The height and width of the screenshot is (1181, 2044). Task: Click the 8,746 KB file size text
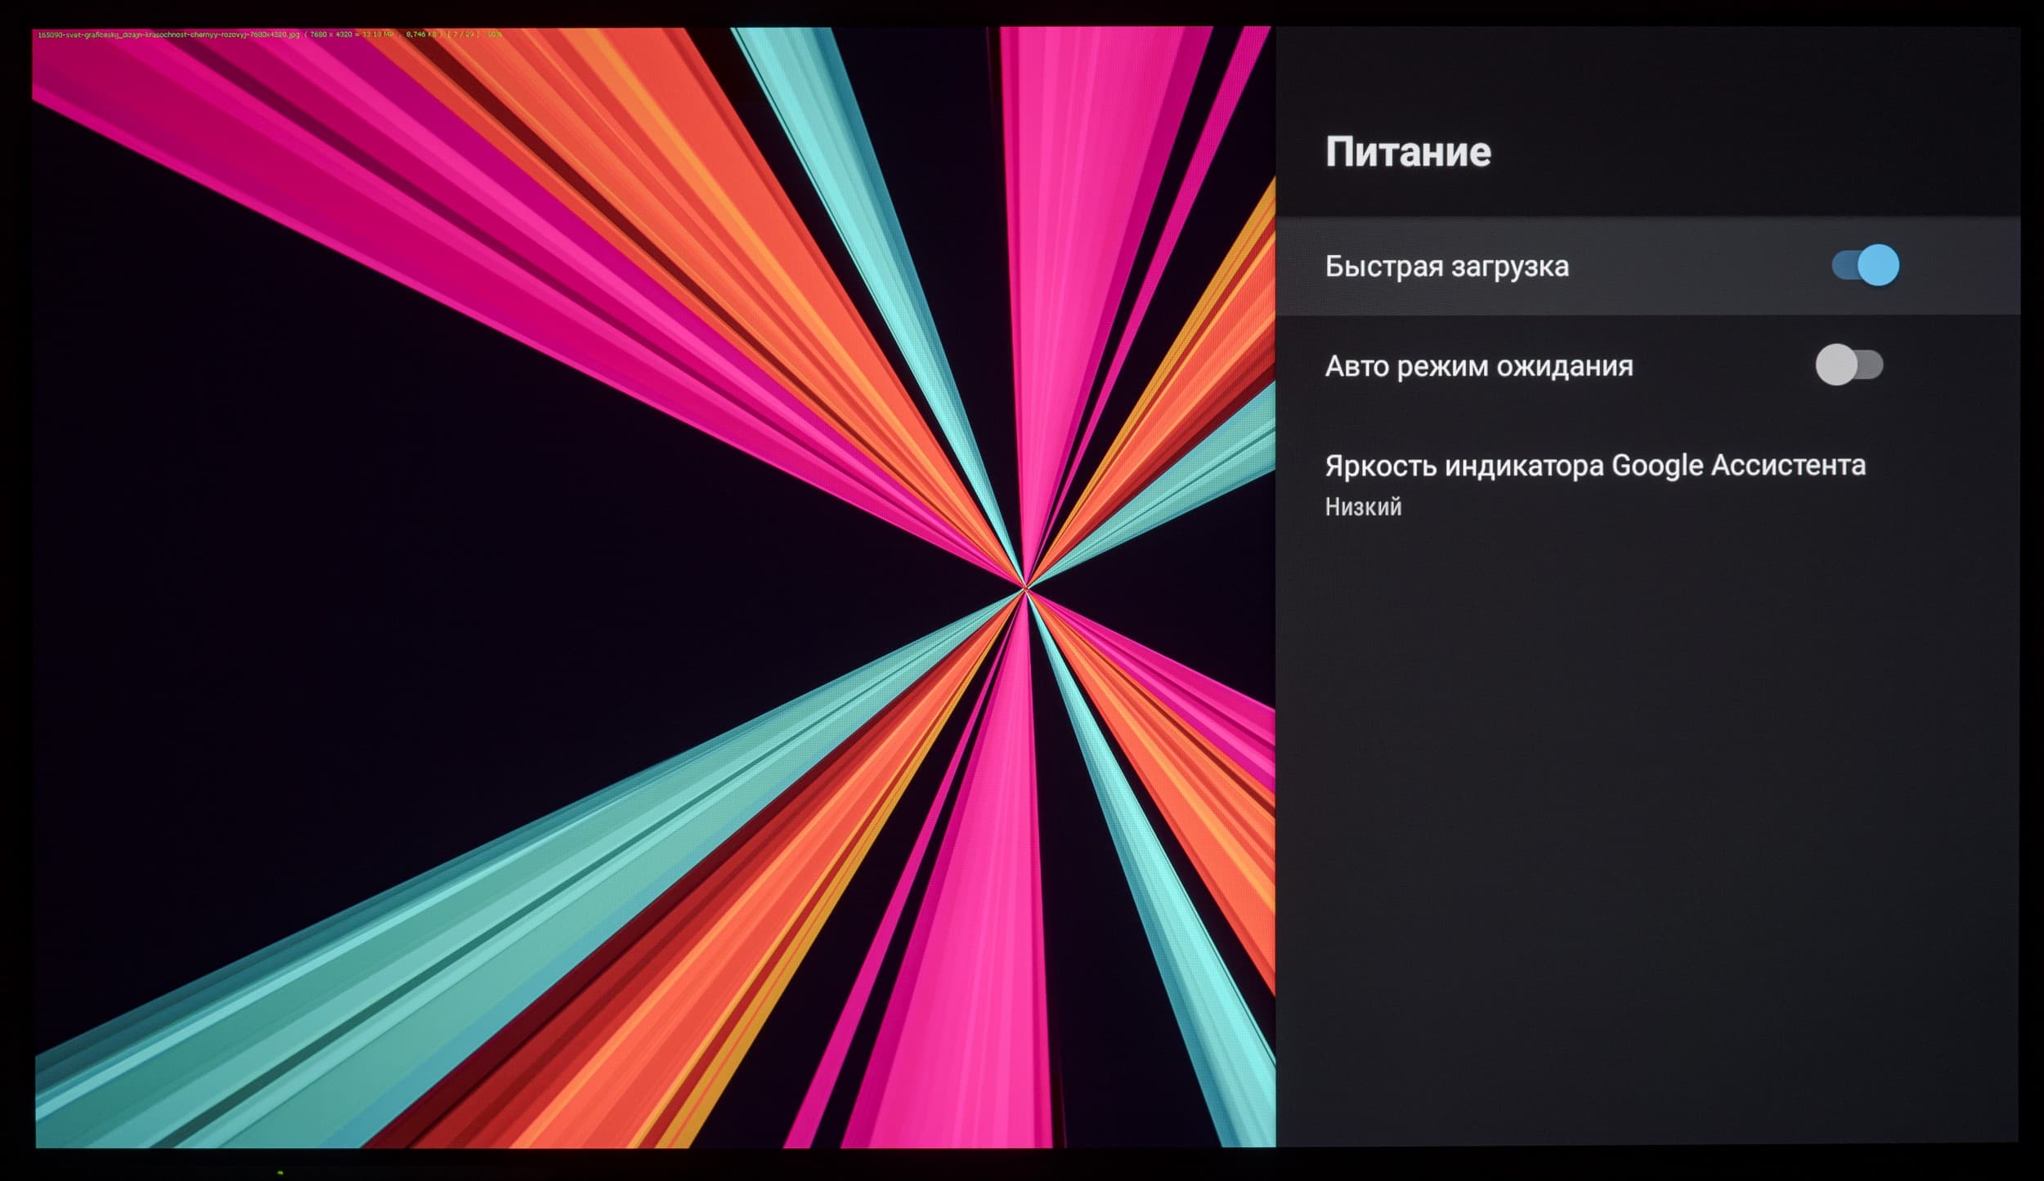(x=420, y=34)
